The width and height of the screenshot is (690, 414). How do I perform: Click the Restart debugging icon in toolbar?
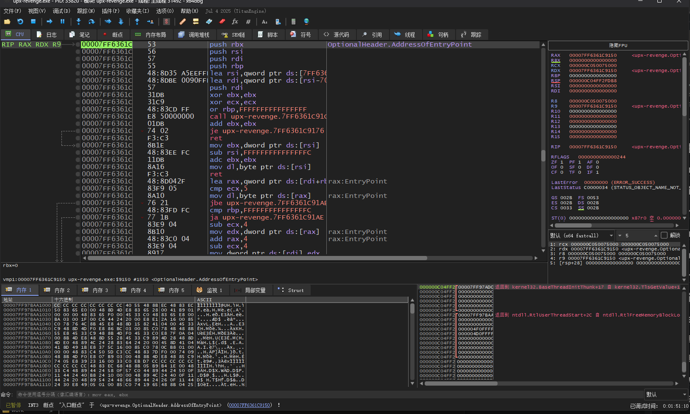(20, 22)
